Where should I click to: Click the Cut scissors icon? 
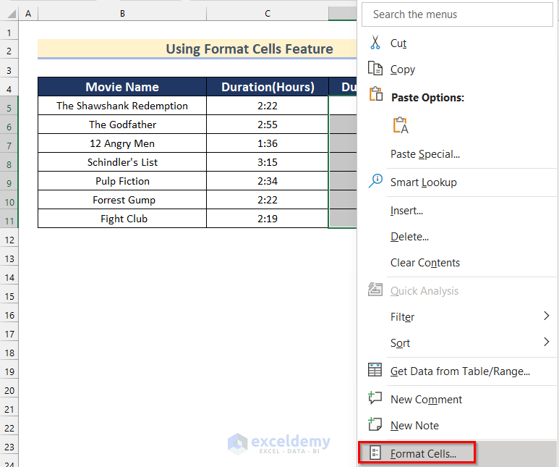click(375, 43)
